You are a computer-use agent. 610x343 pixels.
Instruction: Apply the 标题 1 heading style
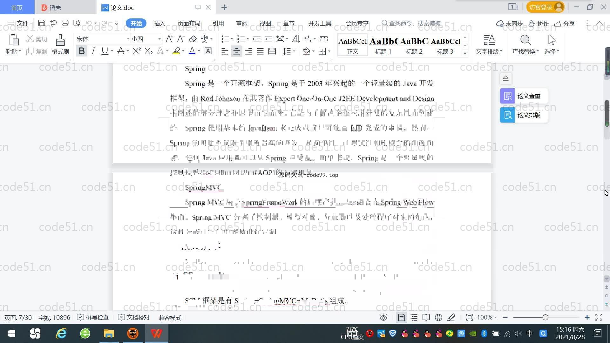pos(383,45)
